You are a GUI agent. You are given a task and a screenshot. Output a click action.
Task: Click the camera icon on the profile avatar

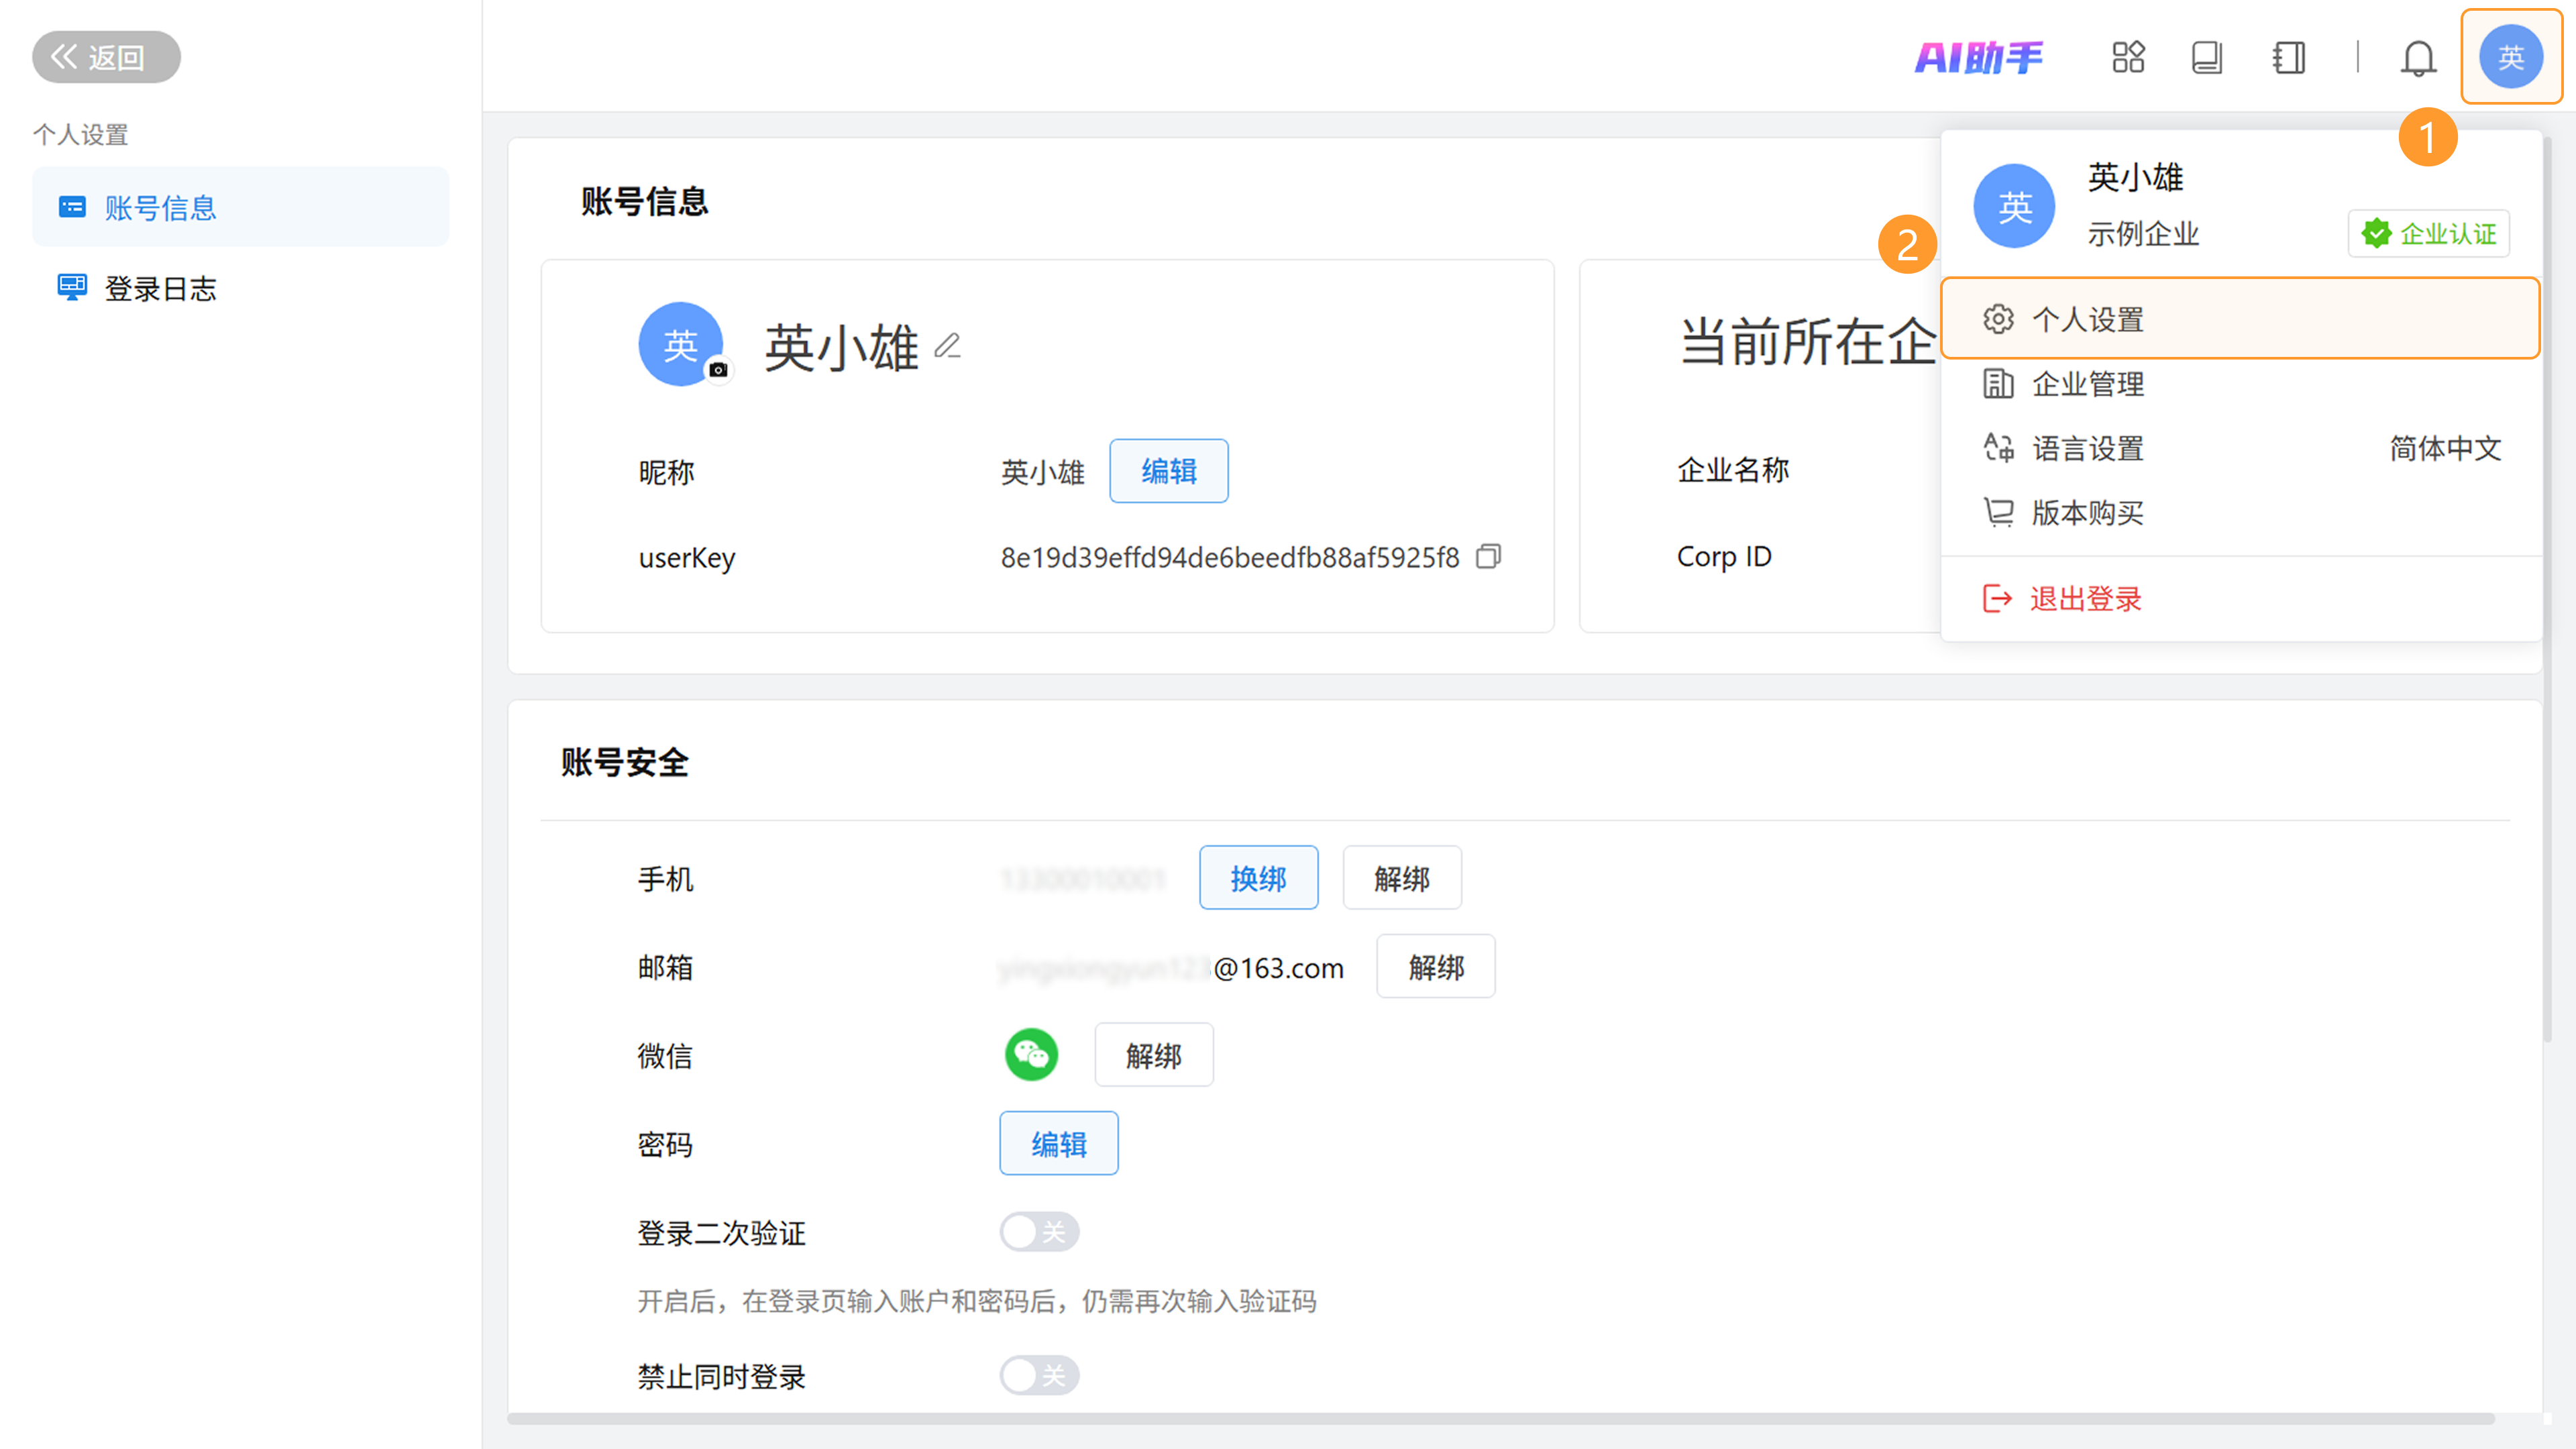(x=718, y=370)
